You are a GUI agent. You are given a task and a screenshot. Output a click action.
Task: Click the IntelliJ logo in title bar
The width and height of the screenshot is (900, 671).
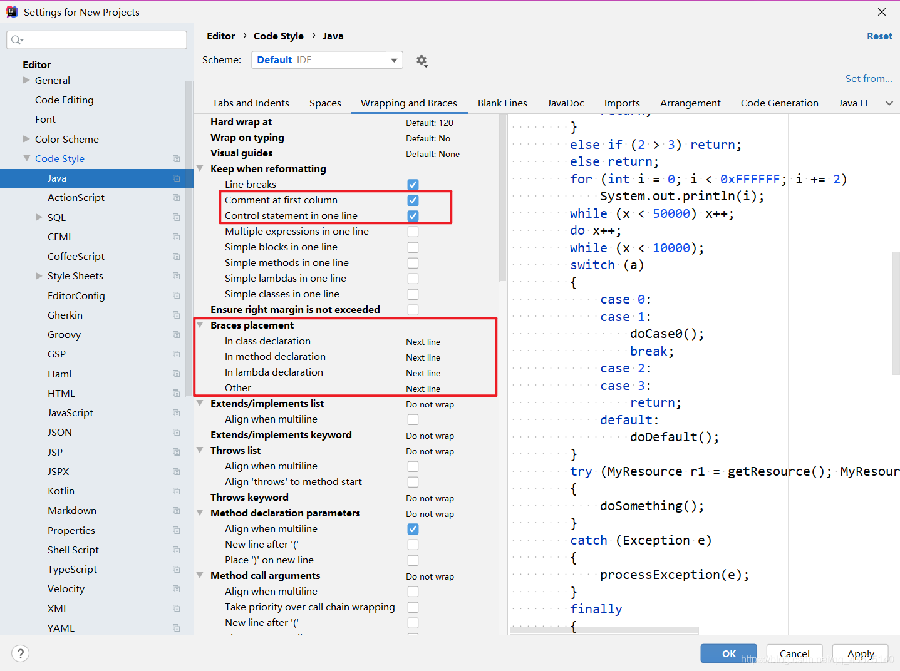tap(11, 11)
